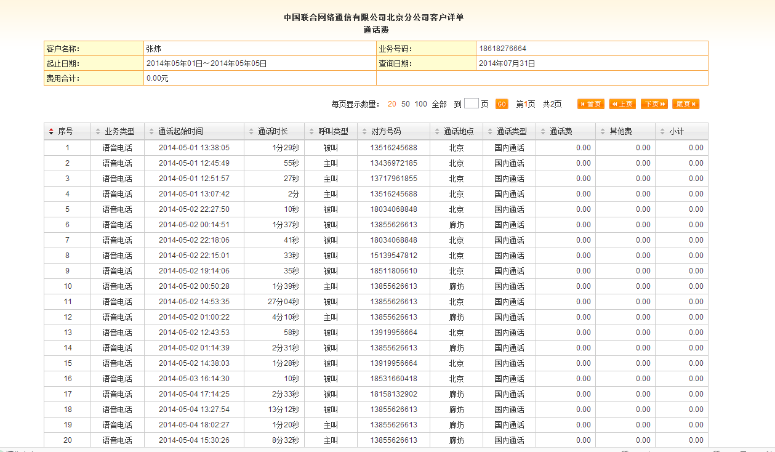Image resolution: width=775 pixels, height=452 pixels.
Task: Select 全部 to display all records
Action: pos(439,104)
